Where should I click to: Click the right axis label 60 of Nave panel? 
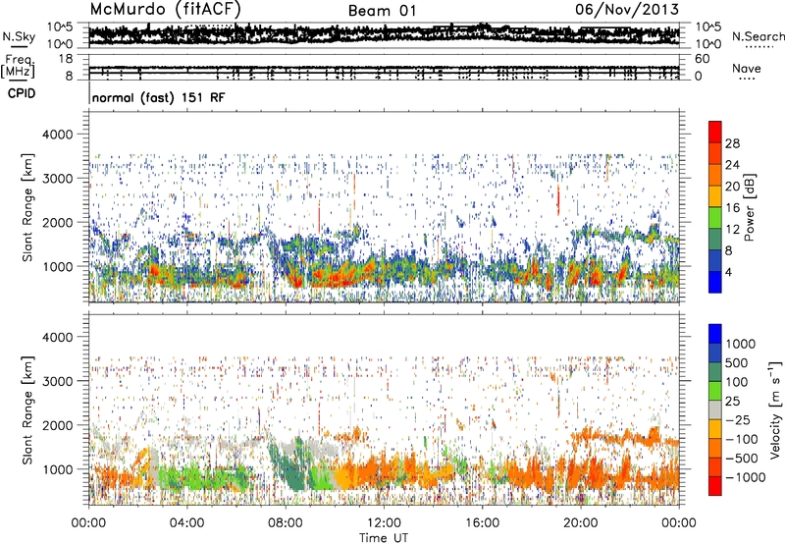[702, 59]
